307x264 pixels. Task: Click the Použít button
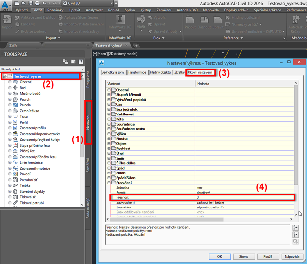tap(268, 256)
